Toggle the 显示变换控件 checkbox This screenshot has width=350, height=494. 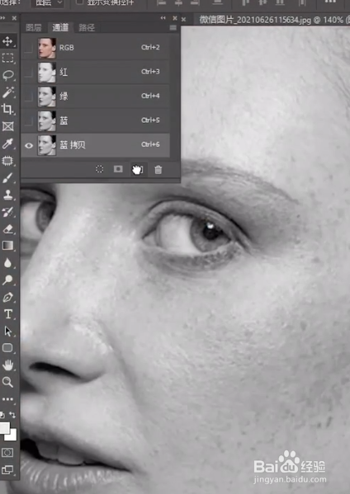tap(79, 2)
